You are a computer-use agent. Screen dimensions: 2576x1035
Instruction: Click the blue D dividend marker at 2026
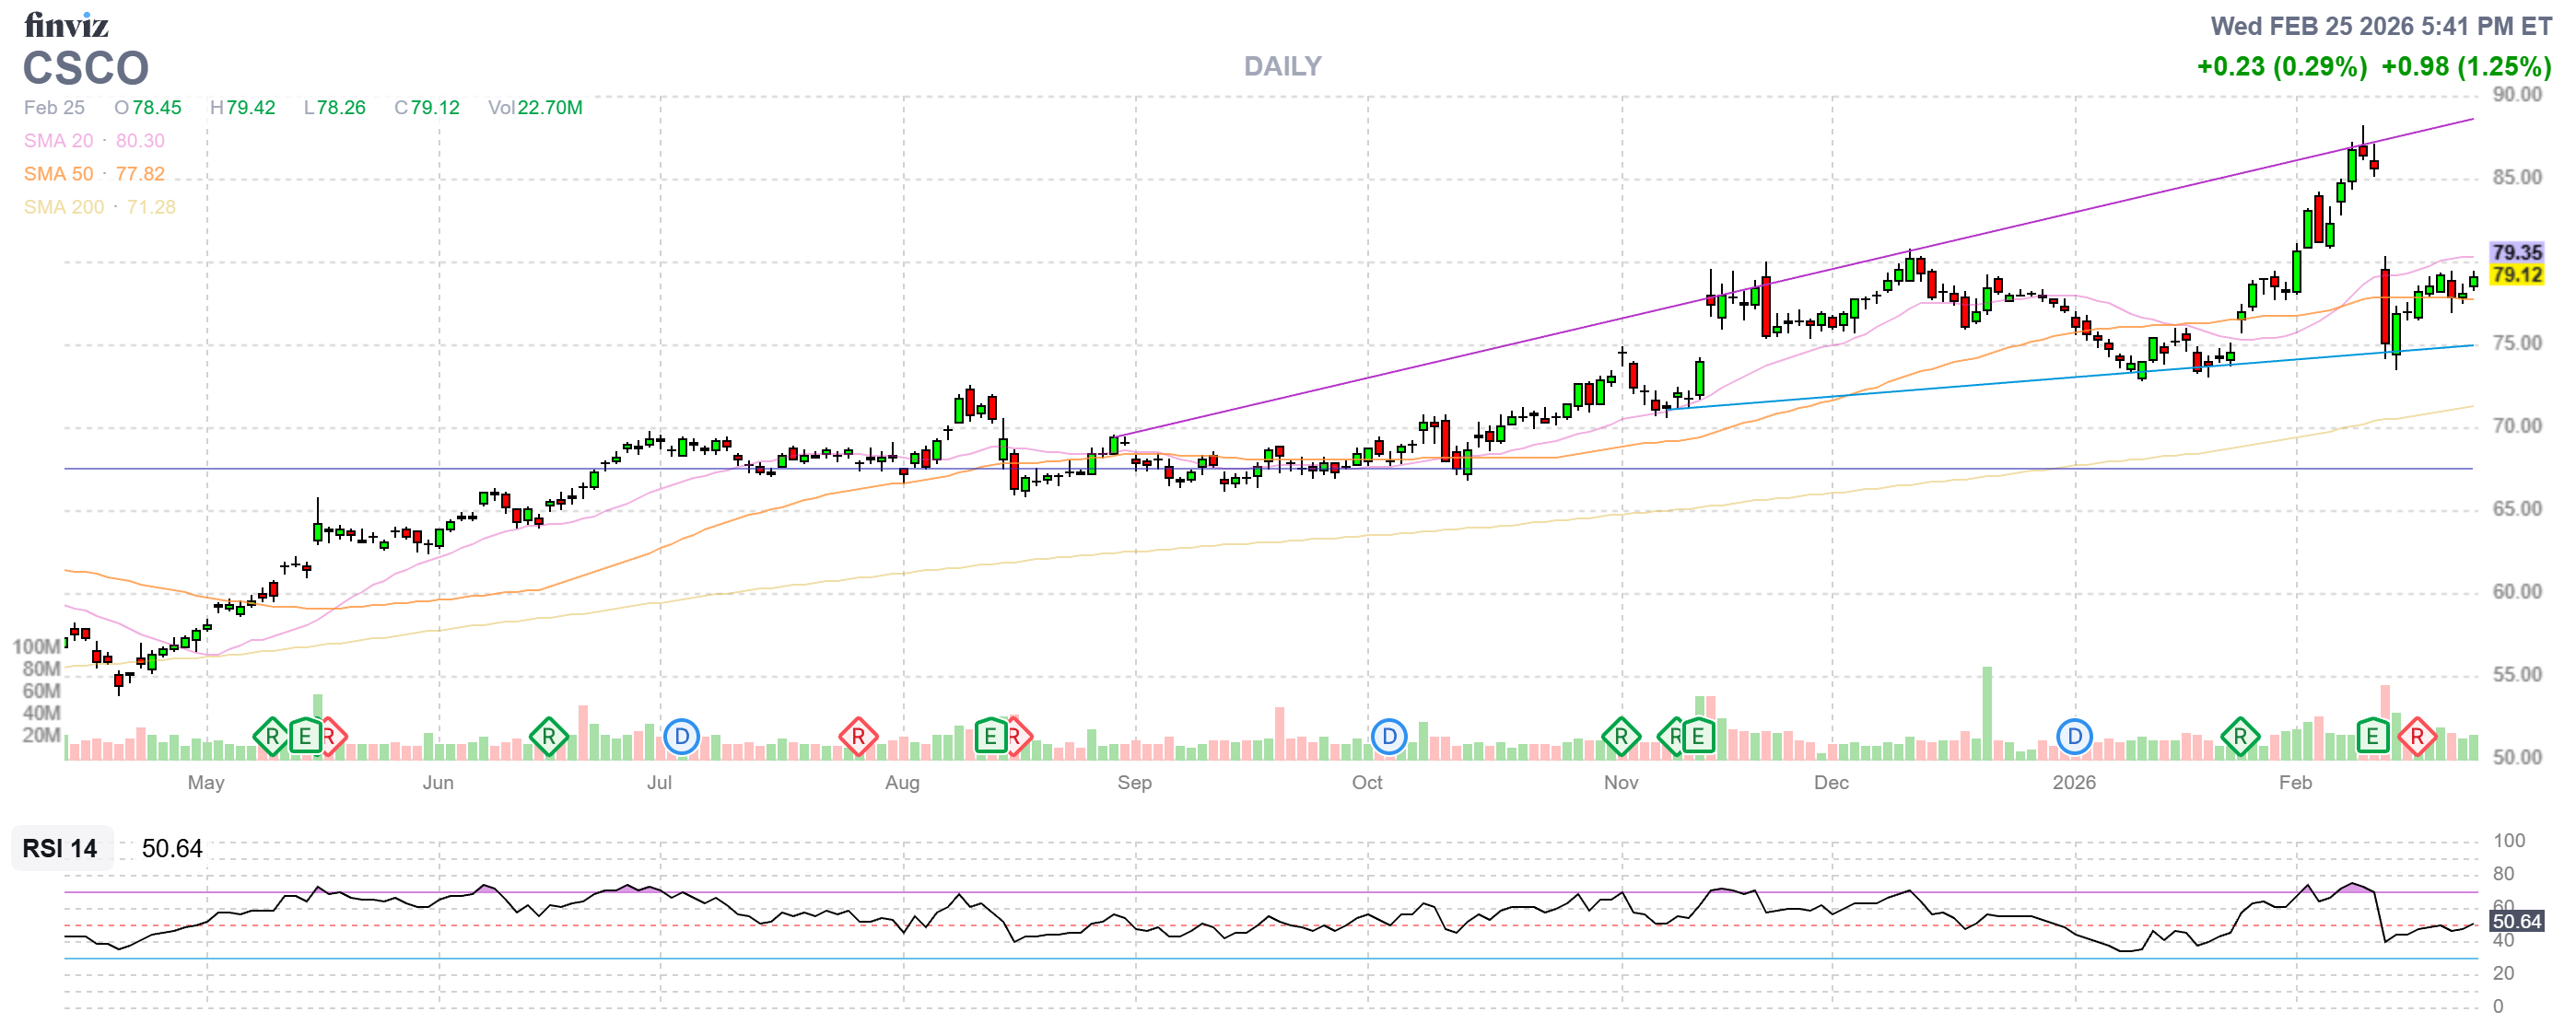(x=2074, y=738)
